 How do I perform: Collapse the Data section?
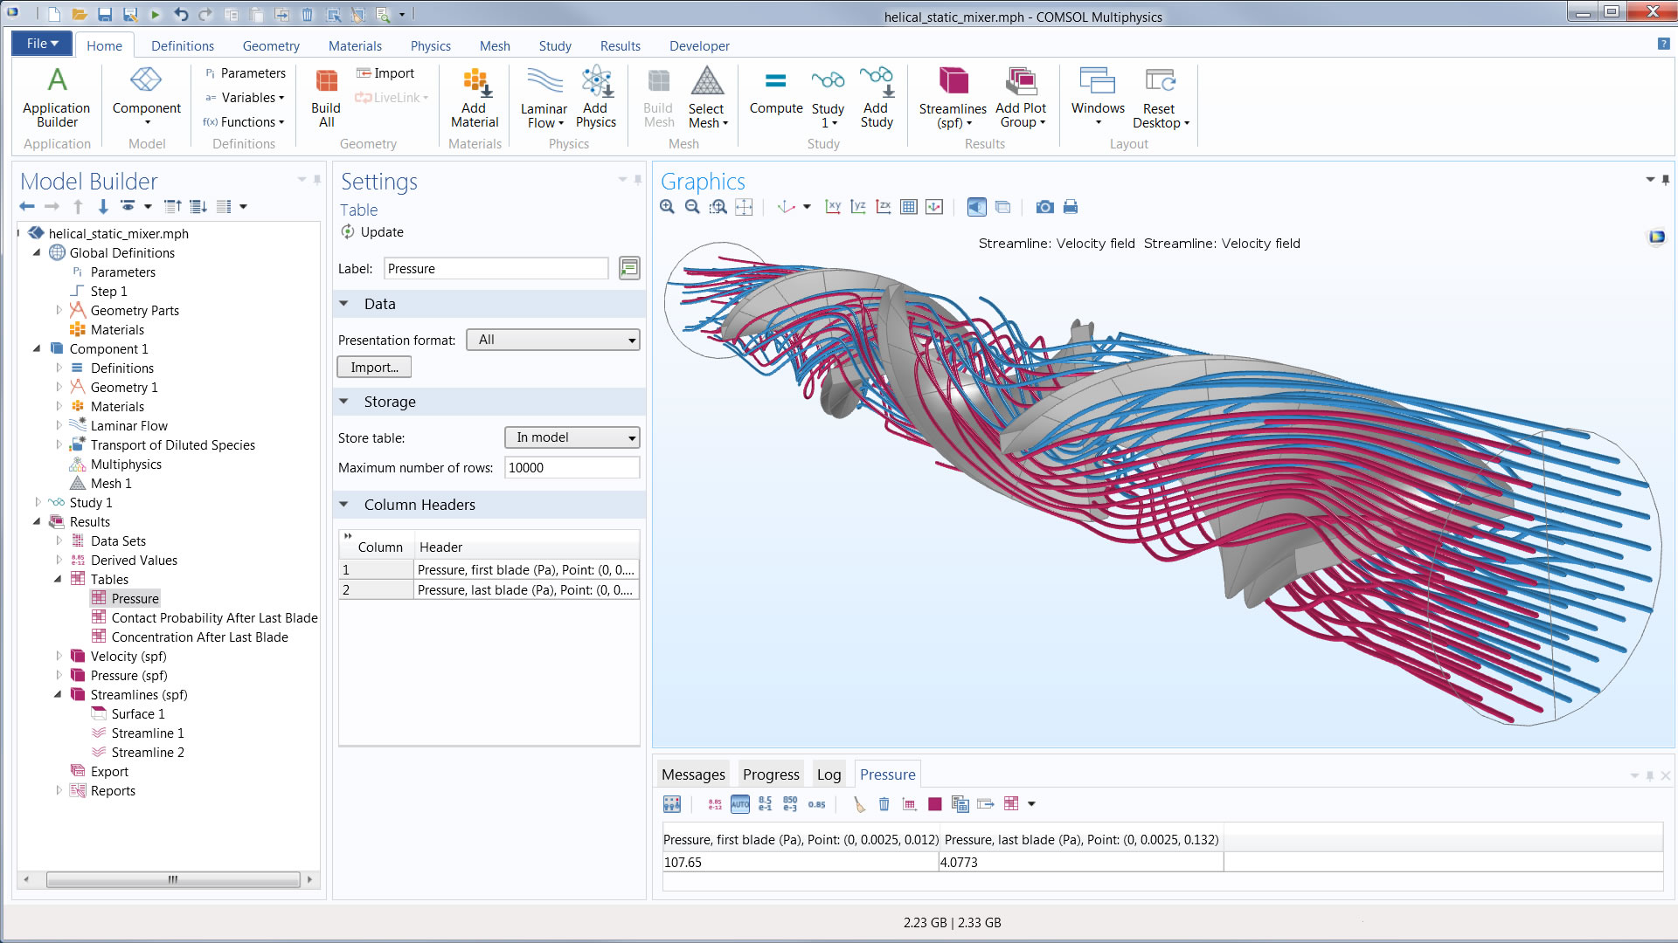pyautogui.click(x=344, y=304)
